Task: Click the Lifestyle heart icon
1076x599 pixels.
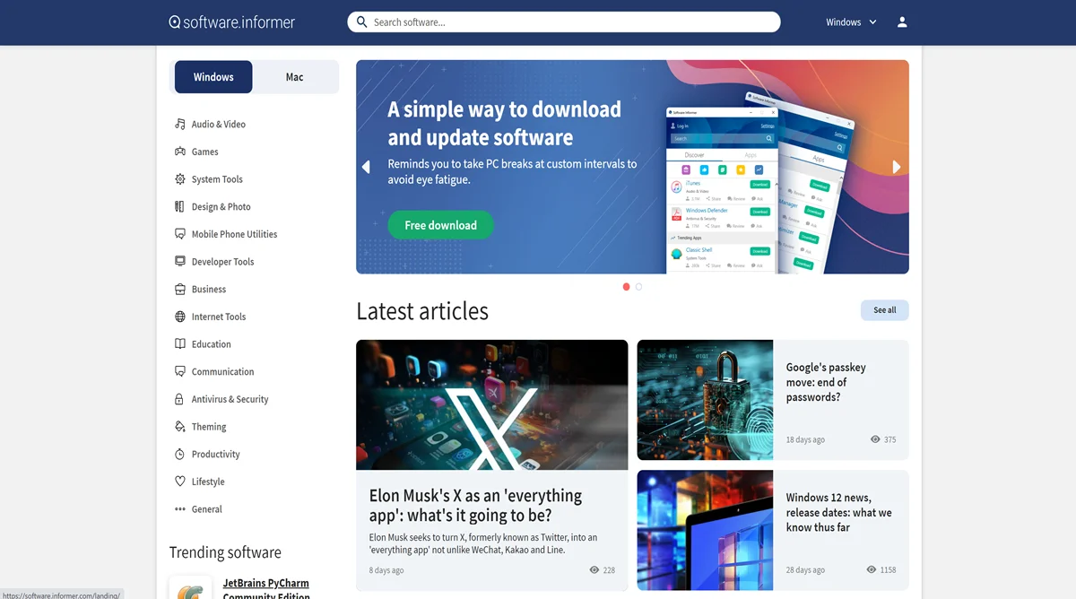Action: [x=180, y=482]
